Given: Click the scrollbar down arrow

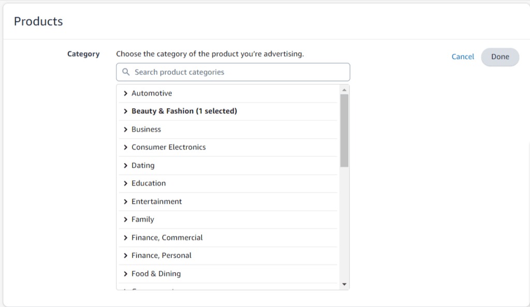Looking at the screenshot, I should pyautogui.click(x=345, y=284).
